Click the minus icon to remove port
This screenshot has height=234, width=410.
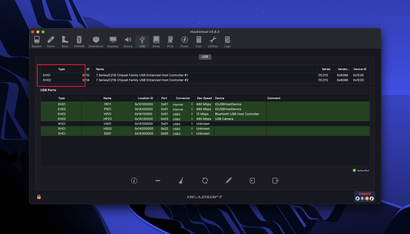coord(158,181)
